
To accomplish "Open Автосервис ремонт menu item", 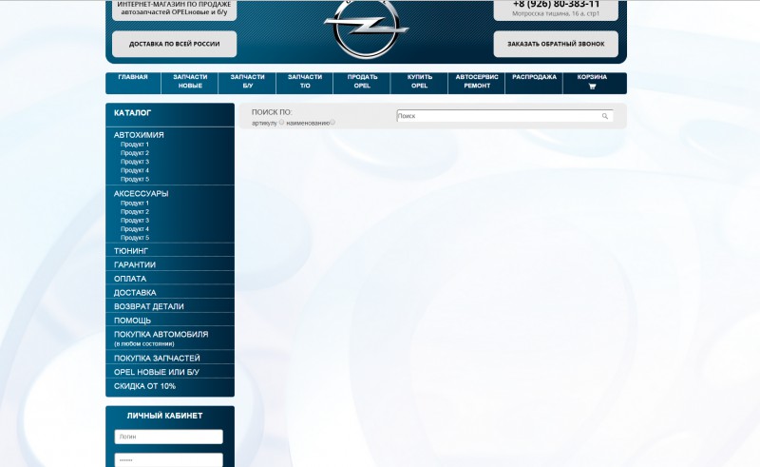I will click(x=477, y=82).
